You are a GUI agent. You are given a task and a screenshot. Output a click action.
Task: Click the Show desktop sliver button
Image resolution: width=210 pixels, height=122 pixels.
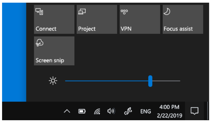pyautogui.click(x=207, y=111)
